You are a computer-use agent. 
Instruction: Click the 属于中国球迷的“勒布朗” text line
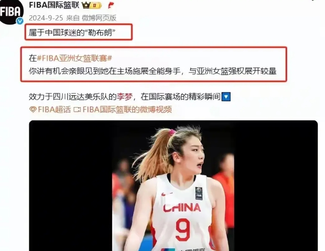(x=72, y=33)
